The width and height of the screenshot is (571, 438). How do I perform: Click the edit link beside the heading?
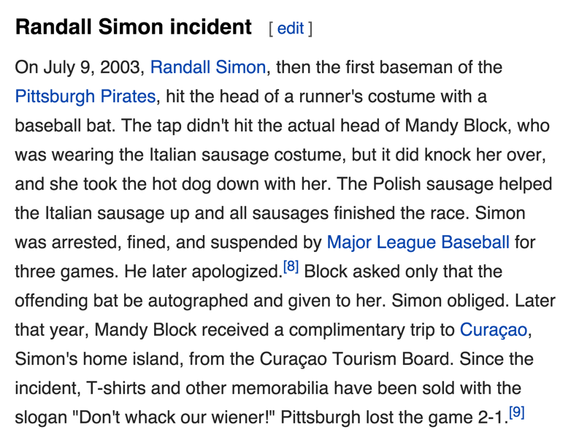coord(290,28)
